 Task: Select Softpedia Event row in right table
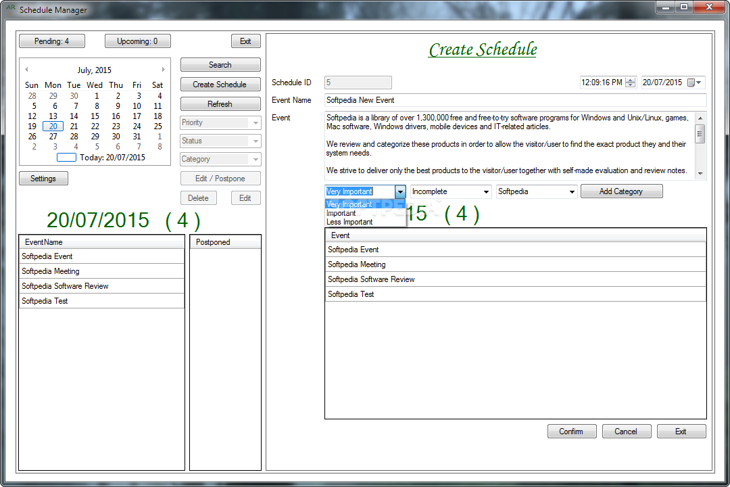coord(516,250)
